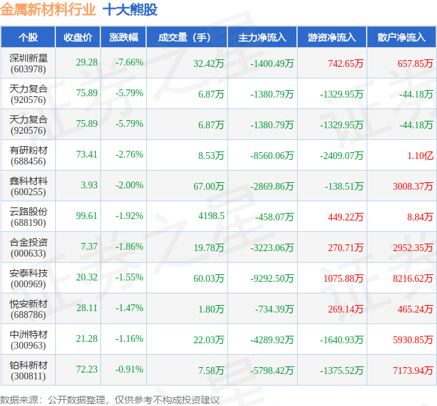The image size is (437, 406).
Task: Click retail inflow 7173.94万
Action: pyautogui.click(x=413, y=371)
